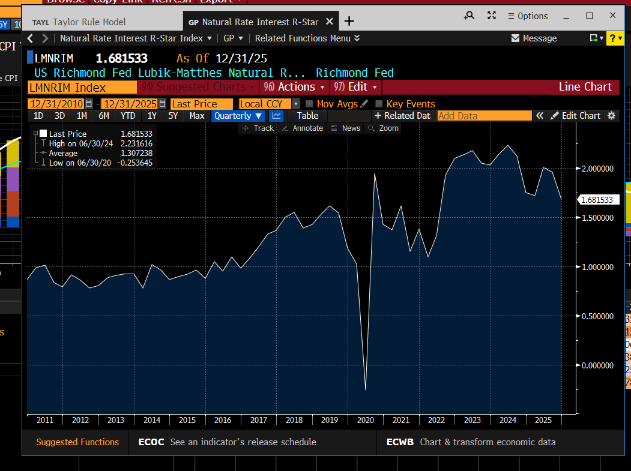
Task: Open end date calendar picker
Action: [162, 104]
